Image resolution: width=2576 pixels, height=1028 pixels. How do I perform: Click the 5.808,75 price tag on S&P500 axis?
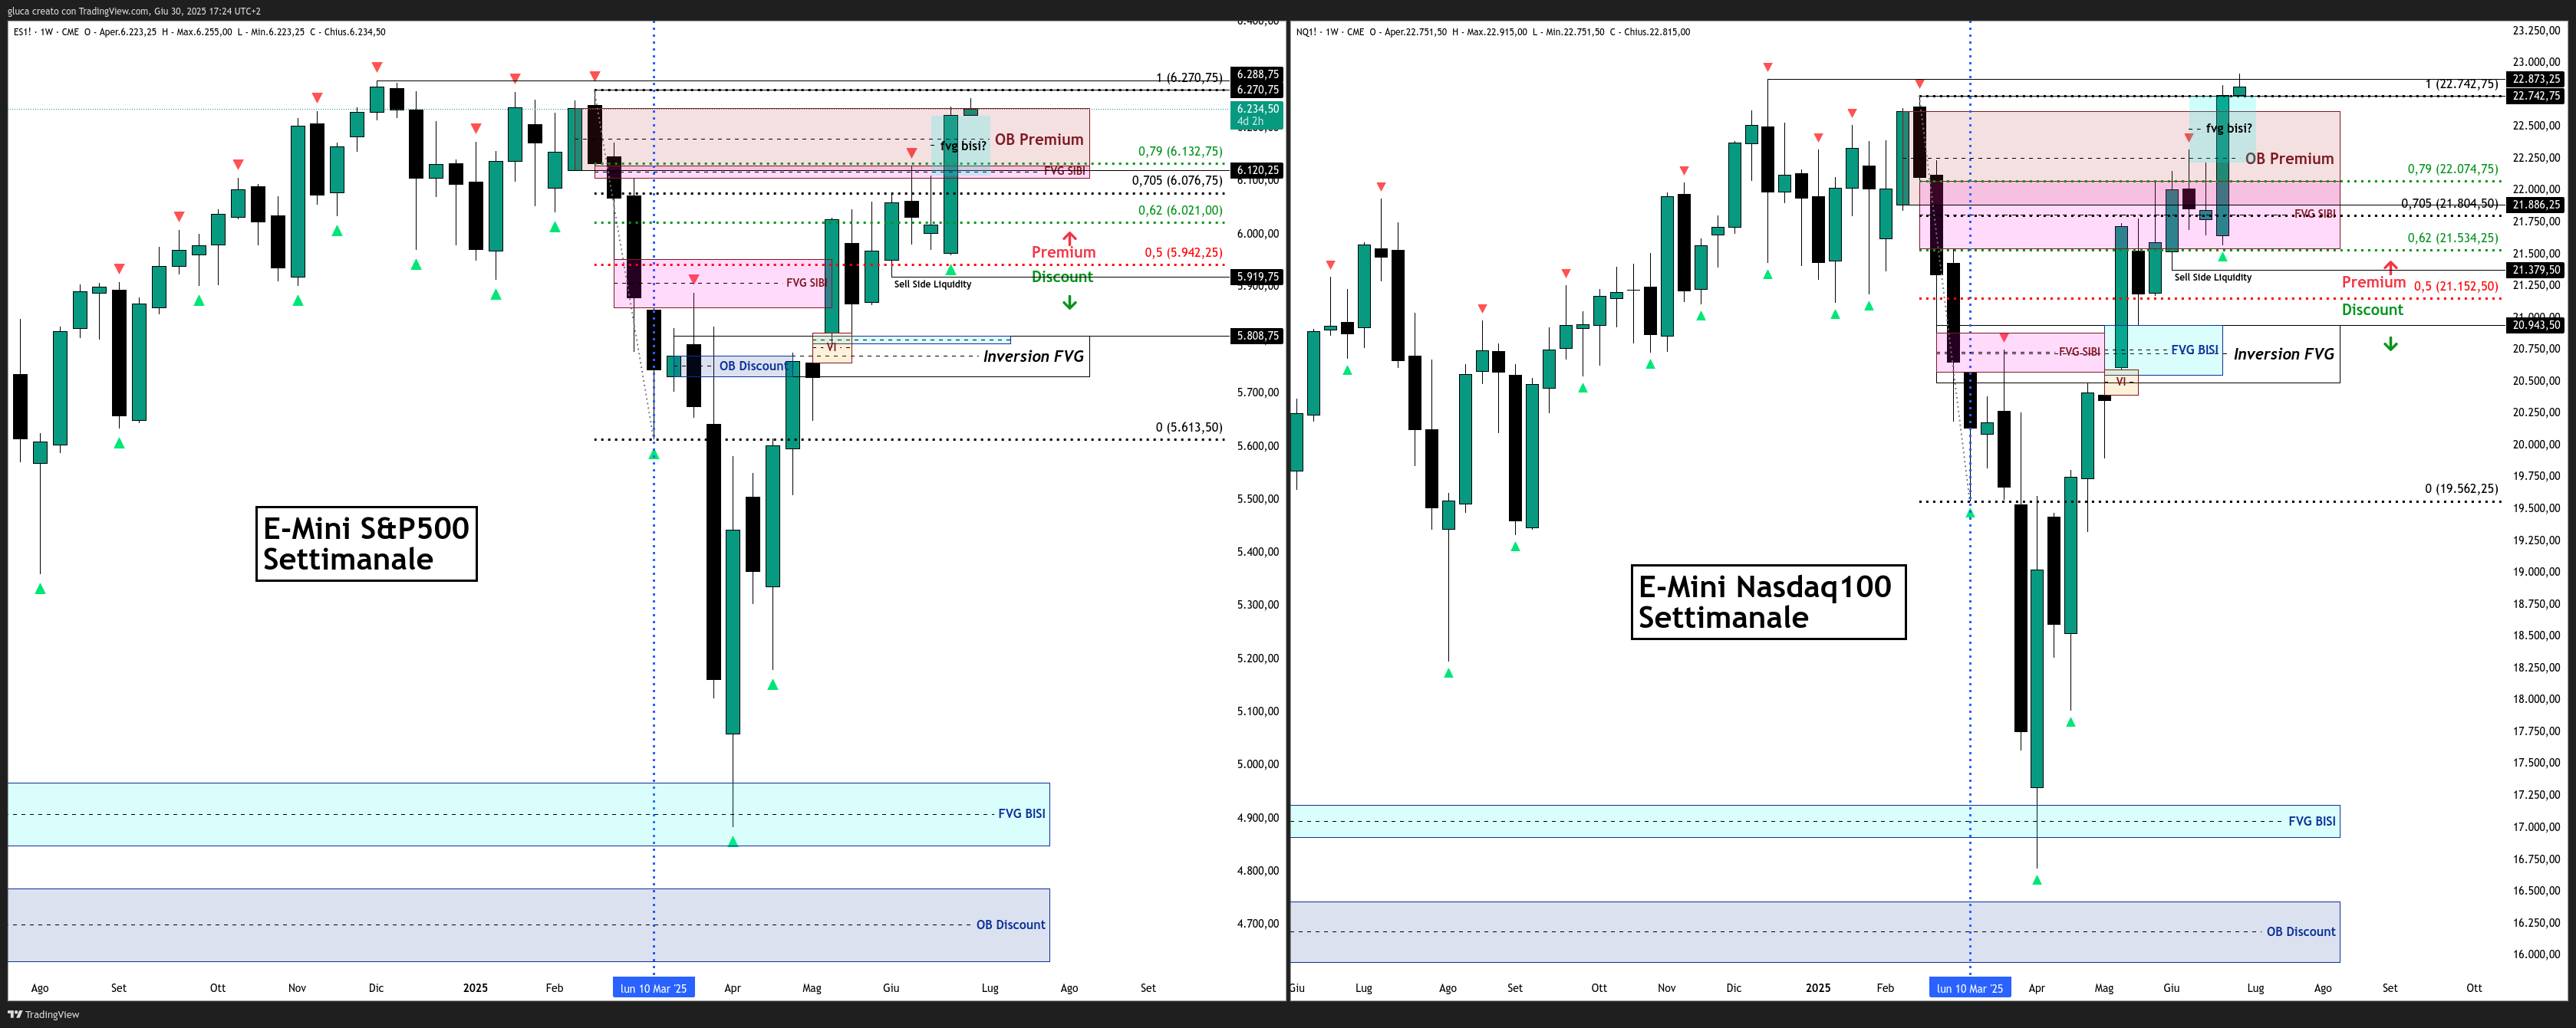1256,336
